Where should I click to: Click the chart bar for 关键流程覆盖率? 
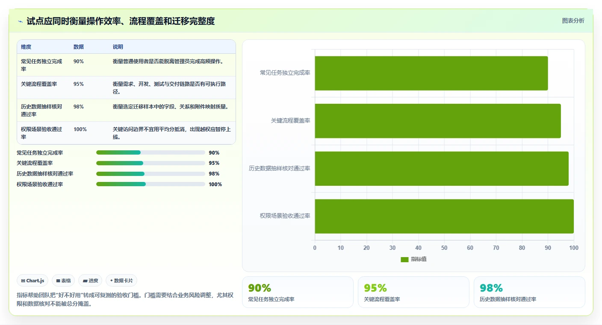[438, 121]
